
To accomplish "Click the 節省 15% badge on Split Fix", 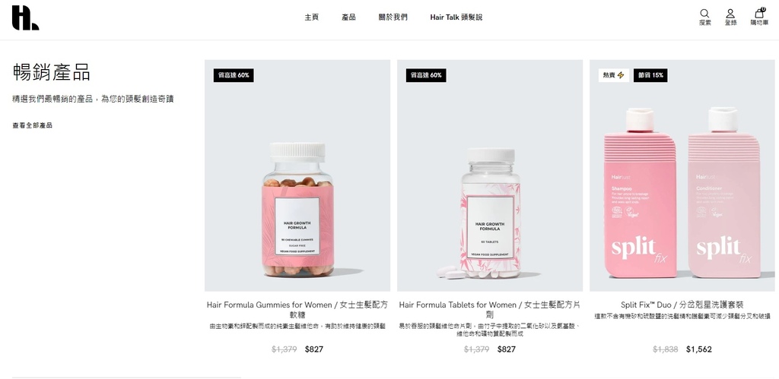I will point(650,75).
